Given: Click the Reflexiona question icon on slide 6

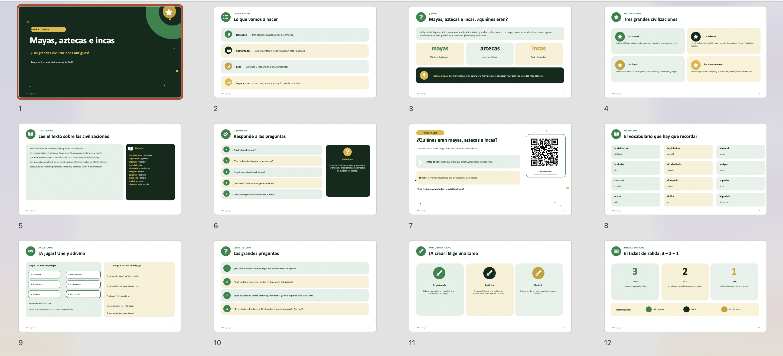Looking at the screenshot, I should pyautogui.click(x=347, y=152).
